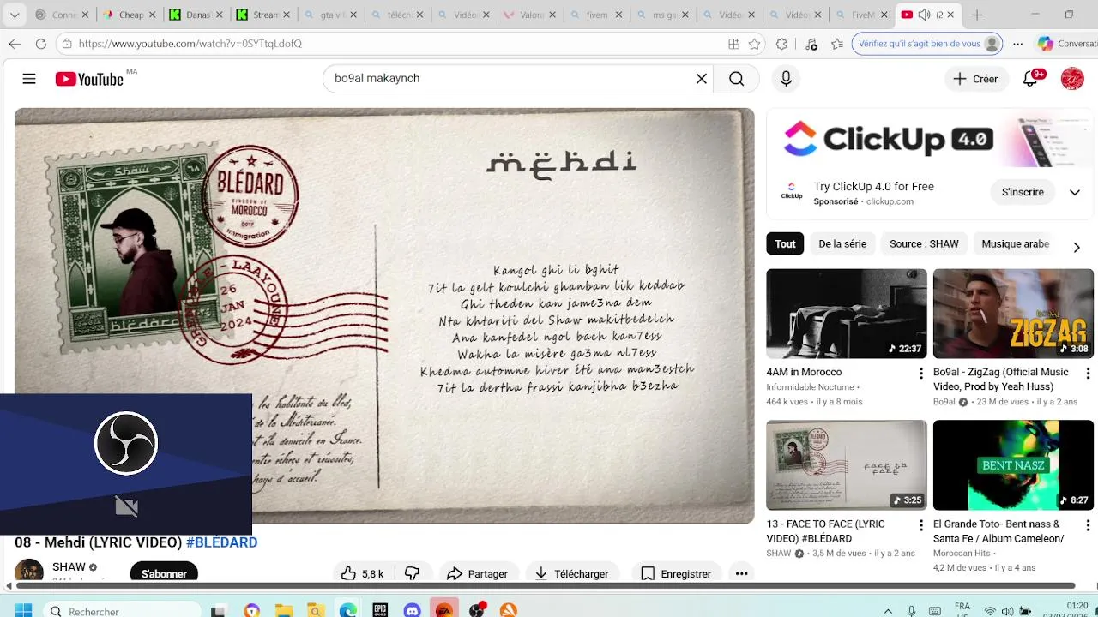1098x617 pixels.
Task: Click the Enregistrer button
Action: [x=676, y=573]
